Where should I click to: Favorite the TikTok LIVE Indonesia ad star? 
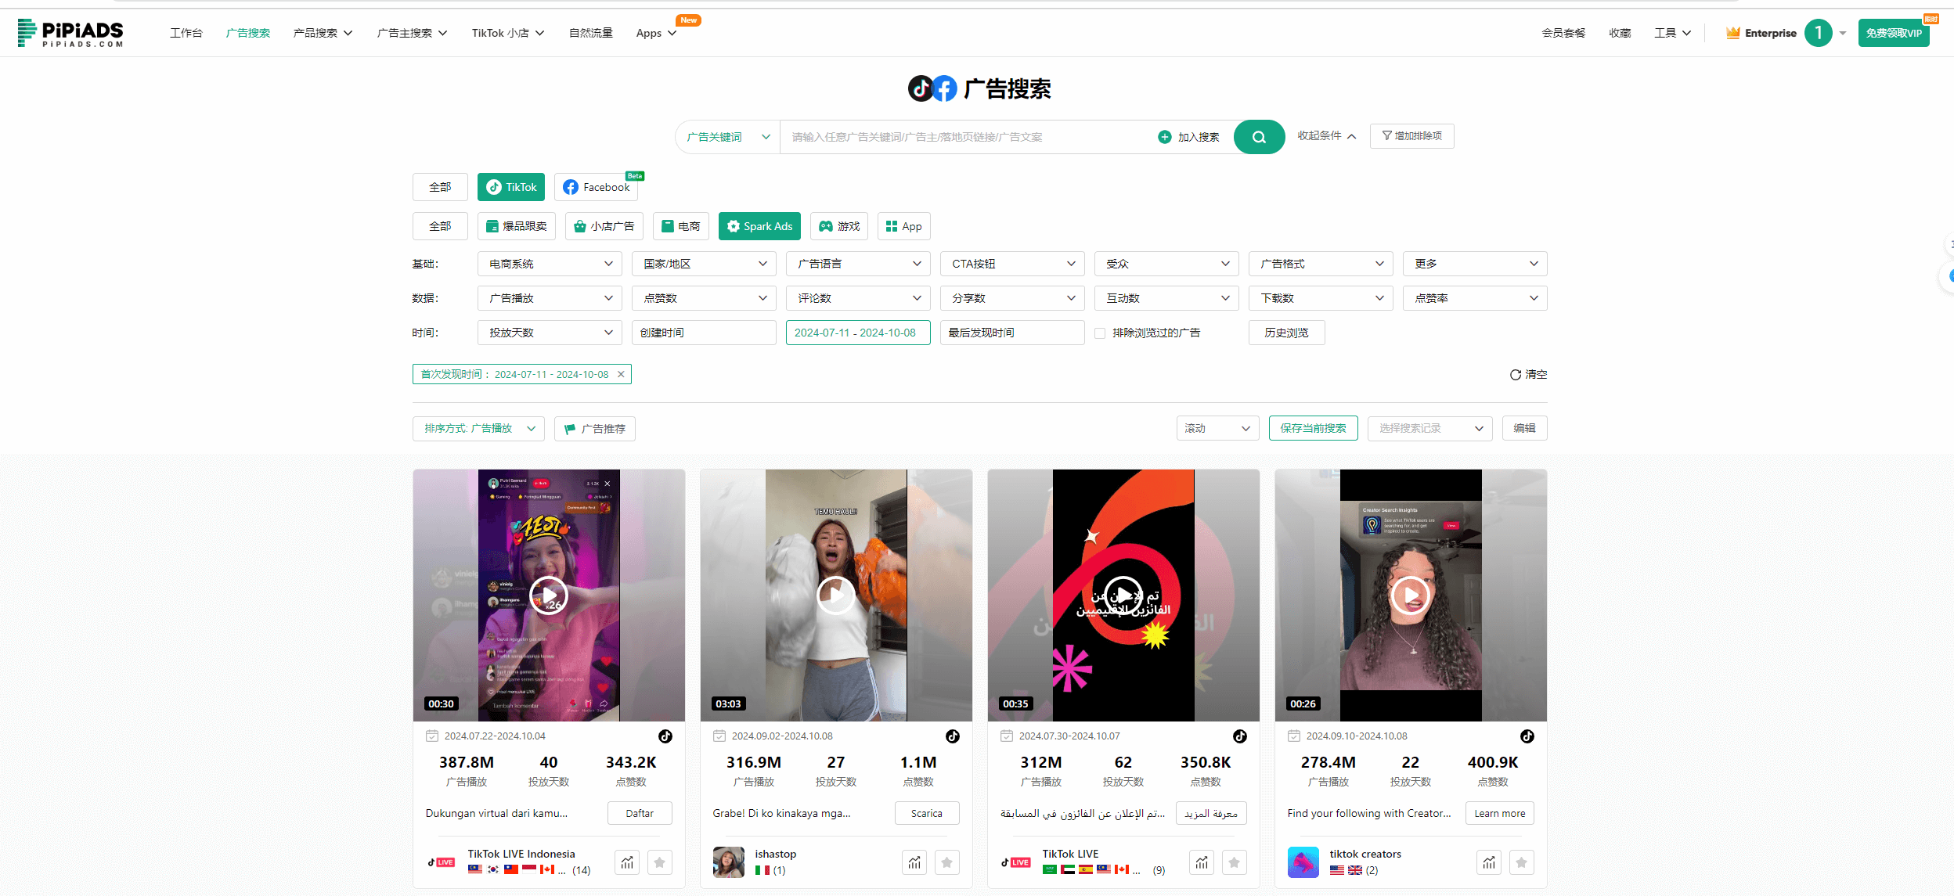(659, 862)
